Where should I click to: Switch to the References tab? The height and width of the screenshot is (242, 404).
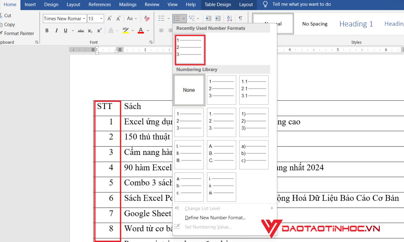tap(100, 4)
